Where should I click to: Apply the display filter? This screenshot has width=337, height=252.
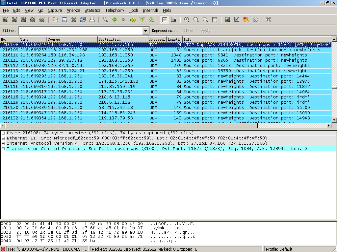pyautogui.click(x=206, y=31)
